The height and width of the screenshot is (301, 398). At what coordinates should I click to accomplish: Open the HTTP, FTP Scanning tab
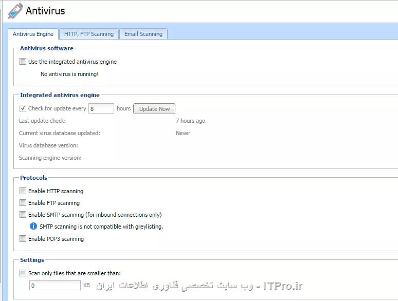click(x=89, y=34)
